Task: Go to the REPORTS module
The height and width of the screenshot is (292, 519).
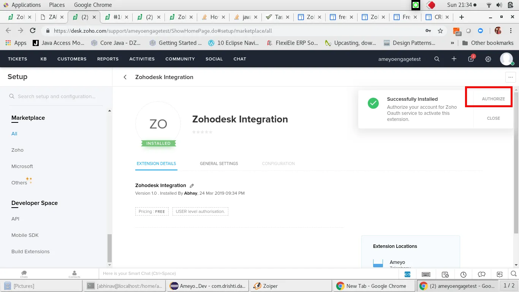Action: pos(108,59)
